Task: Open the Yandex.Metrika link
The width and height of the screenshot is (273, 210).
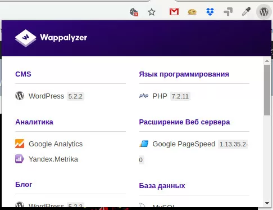Action: [53, 159]
